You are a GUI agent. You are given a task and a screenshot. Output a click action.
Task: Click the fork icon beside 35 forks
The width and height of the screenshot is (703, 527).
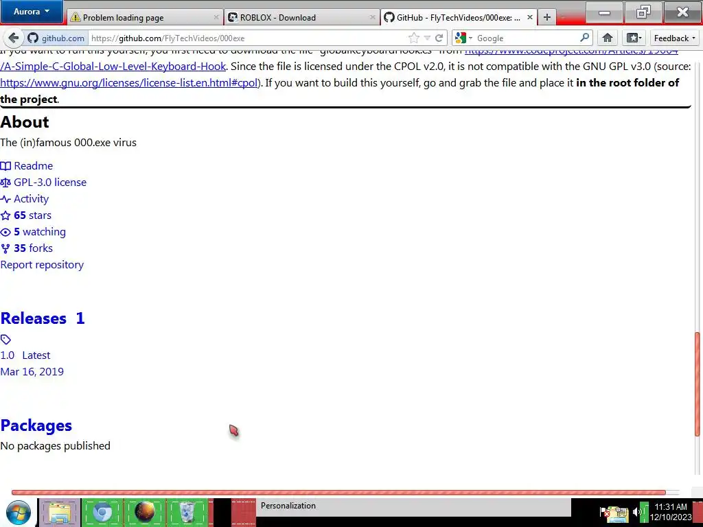(5, 248)
